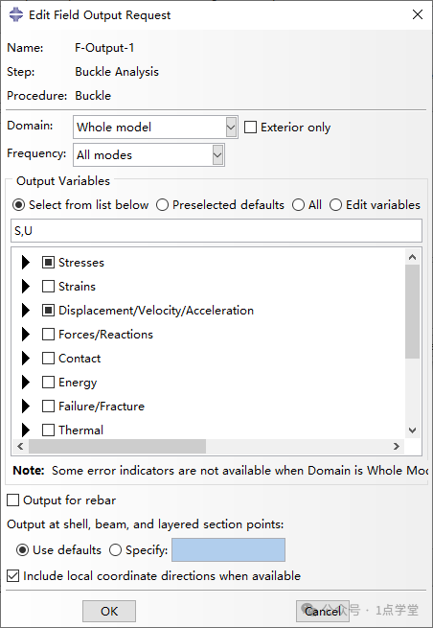Open the Domain Whole model dropdown
433x628 pixels.
(155, 128)
